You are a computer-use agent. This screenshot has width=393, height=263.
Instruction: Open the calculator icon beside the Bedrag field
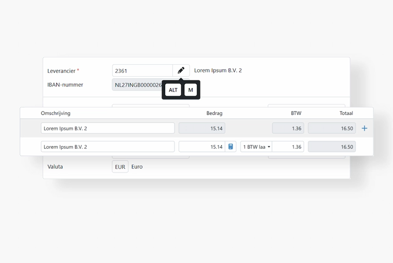point(231,146)
